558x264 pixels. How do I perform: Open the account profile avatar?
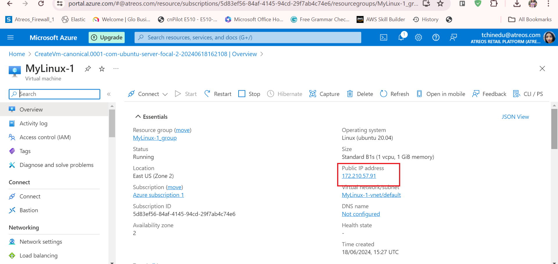coord(549,37)
